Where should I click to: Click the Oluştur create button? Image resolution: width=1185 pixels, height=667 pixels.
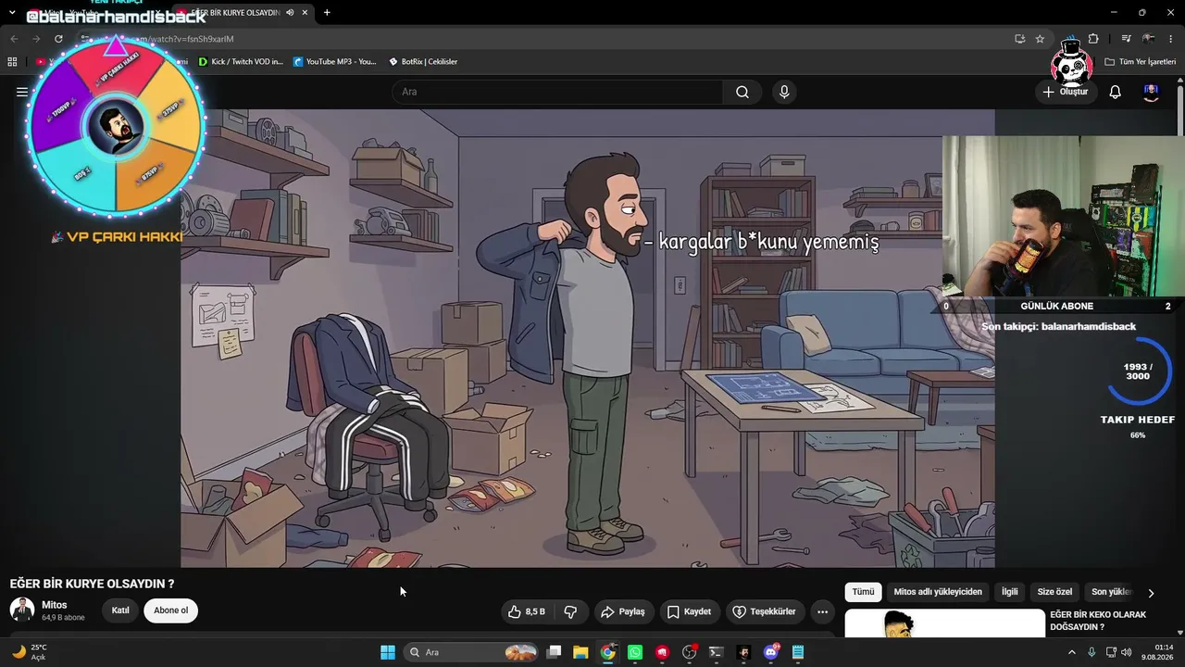point(1066,92)
